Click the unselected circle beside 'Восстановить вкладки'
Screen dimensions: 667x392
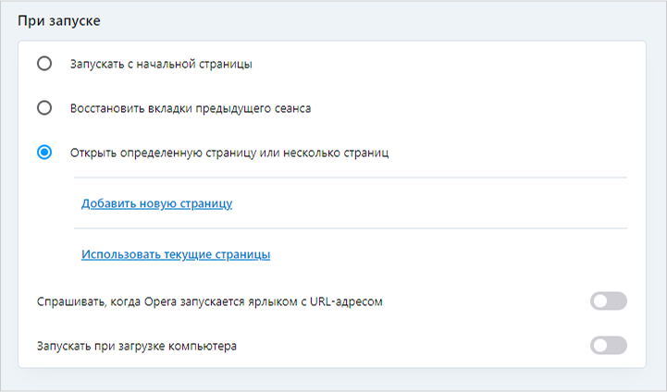point(43,108)
